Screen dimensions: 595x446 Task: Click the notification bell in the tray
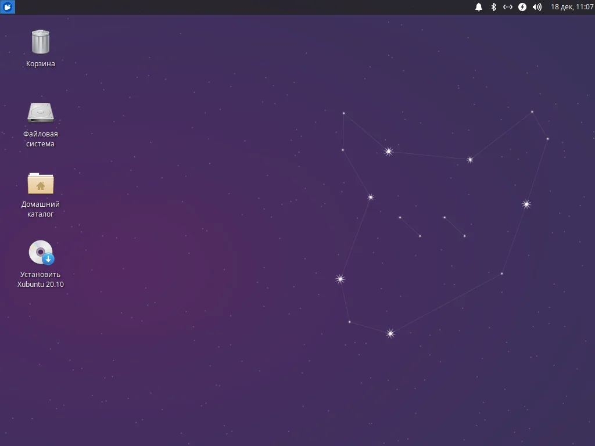point(478,7)
